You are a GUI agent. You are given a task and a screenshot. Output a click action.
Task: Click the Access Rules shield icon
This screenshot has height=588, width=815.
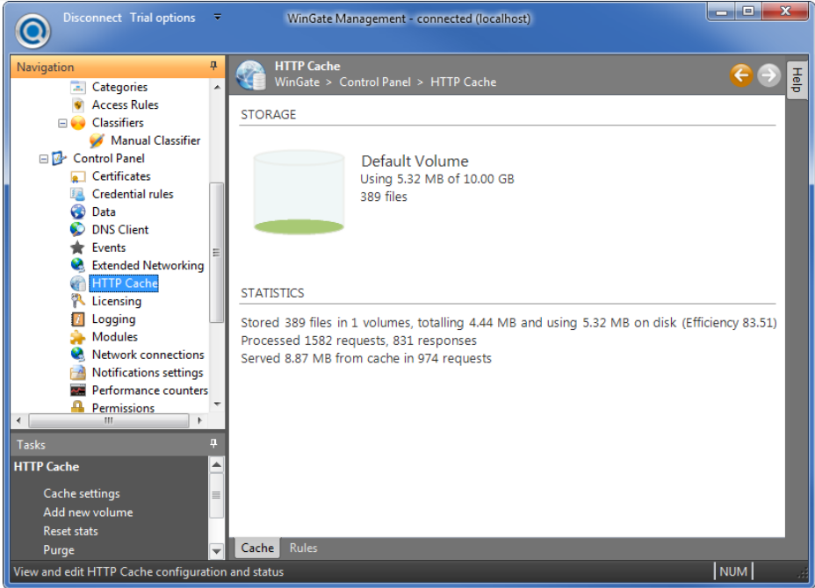point(78,105)
